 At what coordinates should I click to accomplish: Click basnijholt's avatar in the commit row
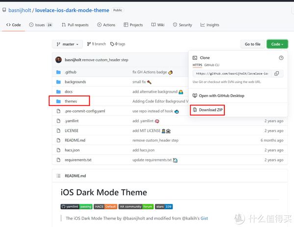[58, 60]
